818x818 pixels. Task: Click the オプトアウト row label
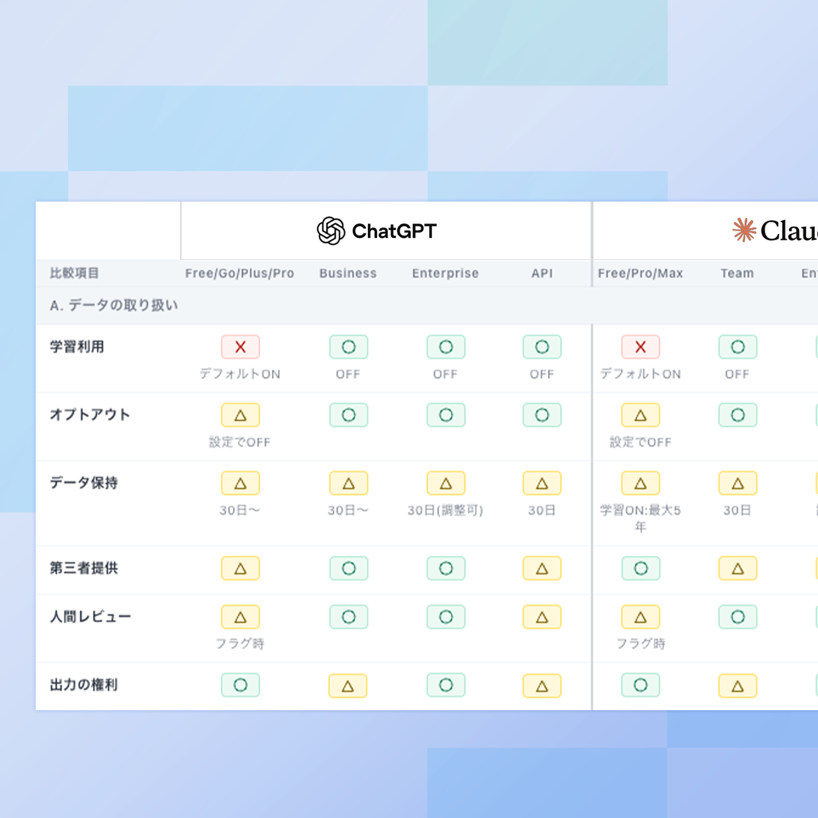click(90, 415)
